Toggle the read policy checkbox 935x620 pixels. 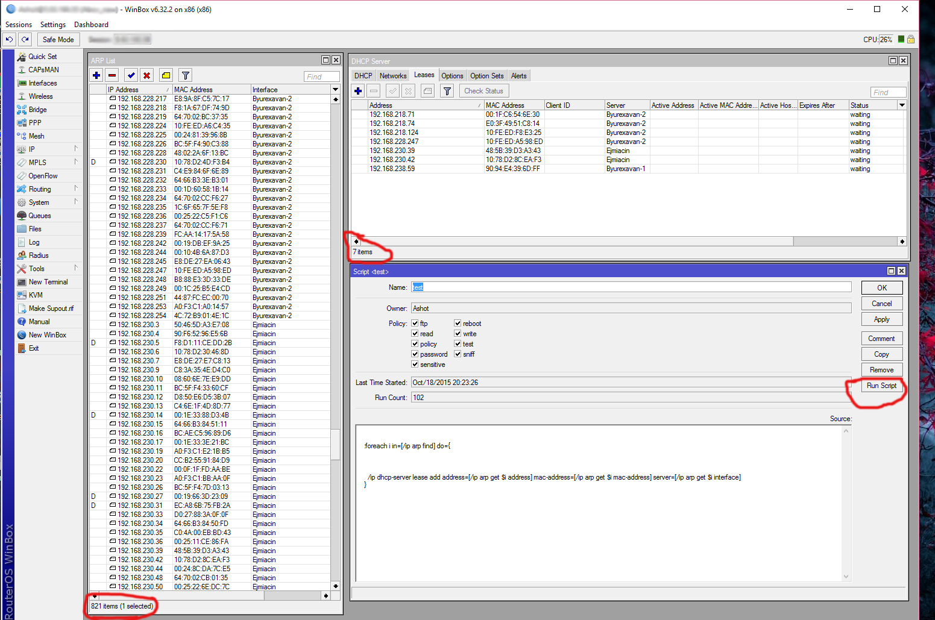tap(415, 333)
